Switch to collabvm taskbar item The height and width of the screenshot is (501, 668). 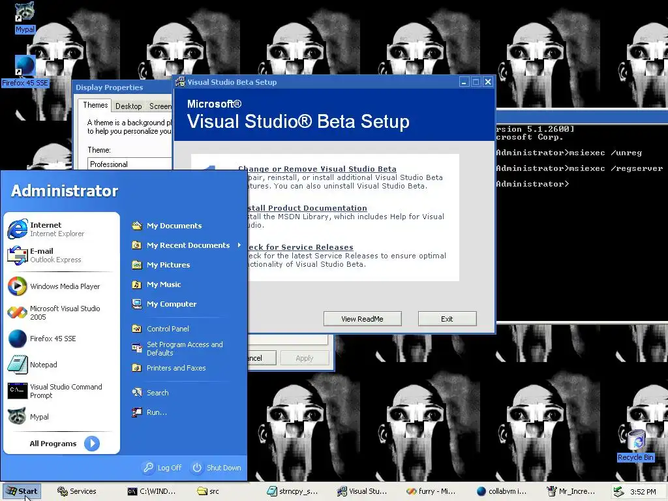pyautogui.click(x=502, y=491)
